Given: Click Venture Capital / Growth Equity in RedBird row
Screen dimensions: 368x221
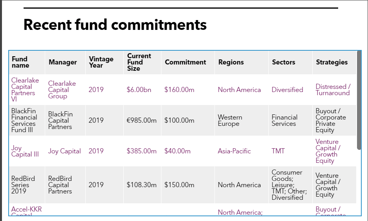Looking at the screenshot, I should (x=328, y=185).
